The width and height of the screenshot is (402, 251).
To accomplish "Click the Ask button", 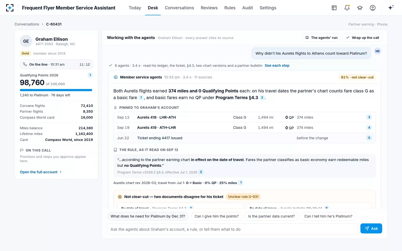I will tap(371, 229).
